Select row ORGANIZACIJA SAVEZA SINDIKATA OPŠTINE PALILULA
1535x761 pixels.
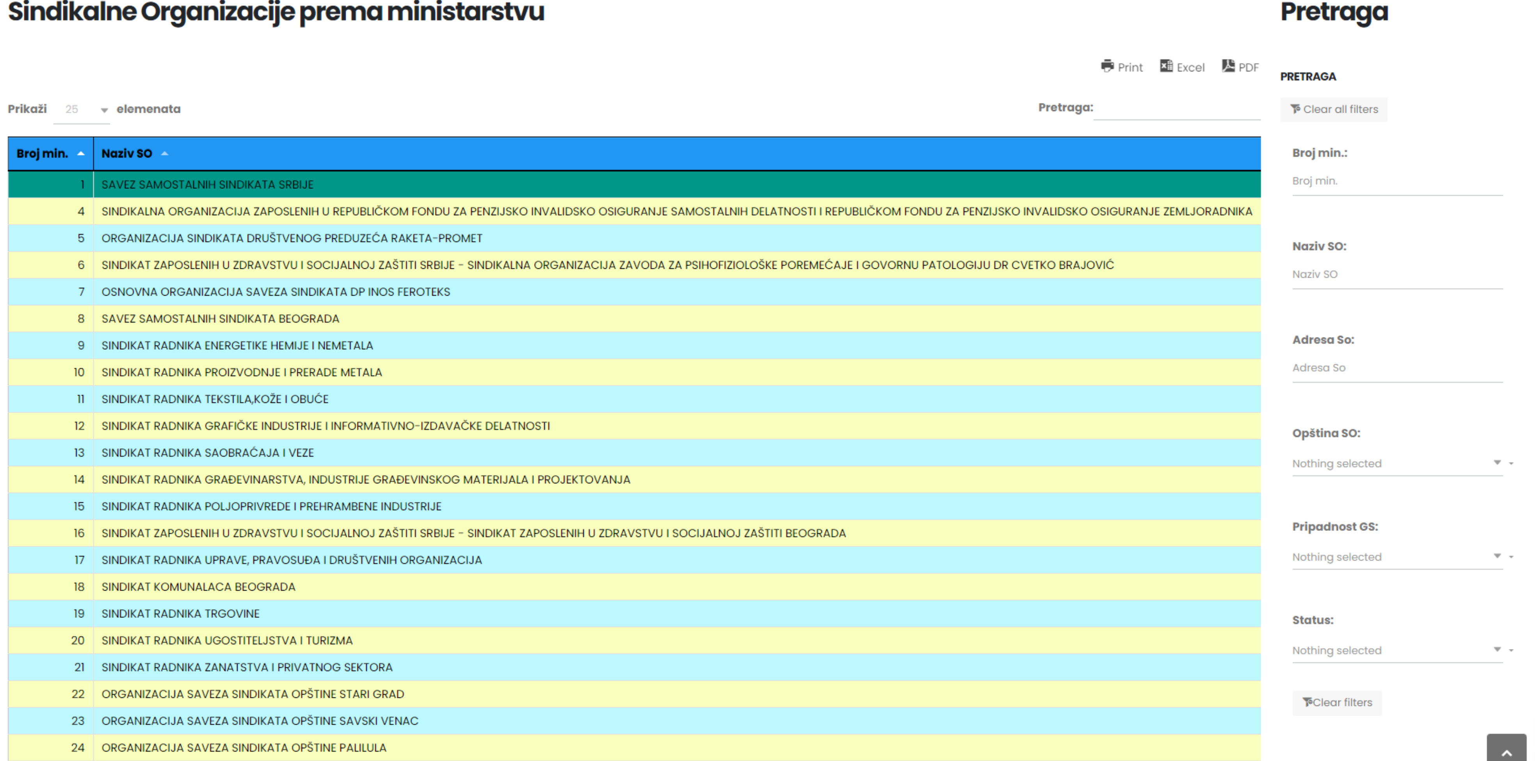coord(634,747)
